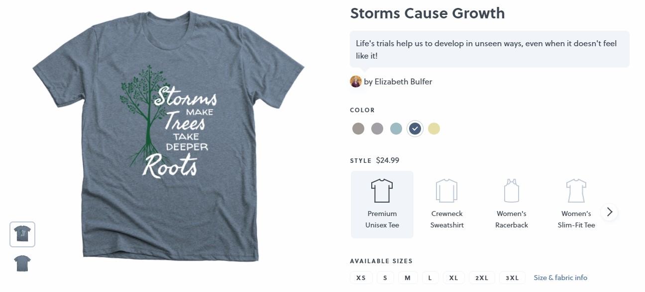Choose the light blue color swatch
The image size is (645, 292).
tap(396, 129)
